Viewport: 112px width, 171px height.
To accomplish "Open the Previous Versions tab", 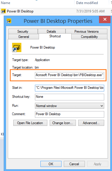I will point(86,32).
